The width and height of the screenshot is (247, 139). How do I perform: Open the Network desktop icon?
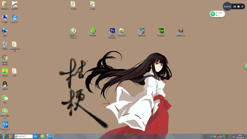tap(5, 32)
